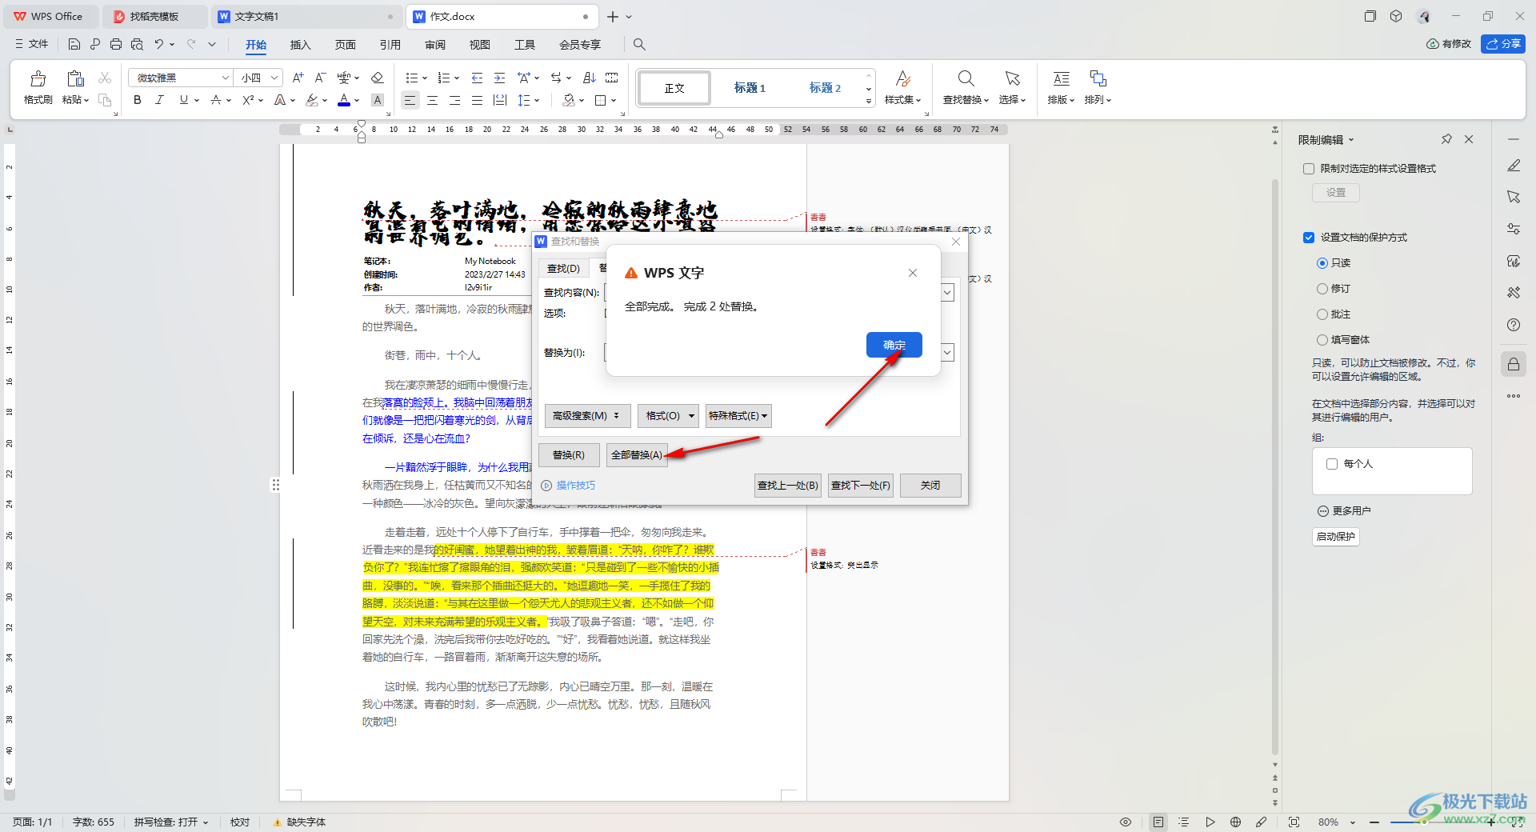Image resolution: width=1536 pixels, height=832 pixels.
Task: Switch to the Review ribbon tab
Action: click(434, 45)
